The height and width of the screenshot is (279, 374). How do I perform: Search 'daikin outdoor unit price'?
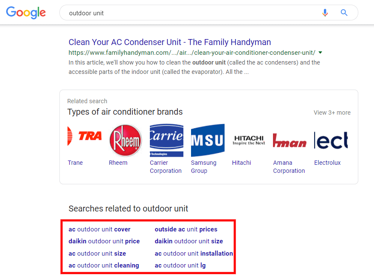[x=104, y=241]
